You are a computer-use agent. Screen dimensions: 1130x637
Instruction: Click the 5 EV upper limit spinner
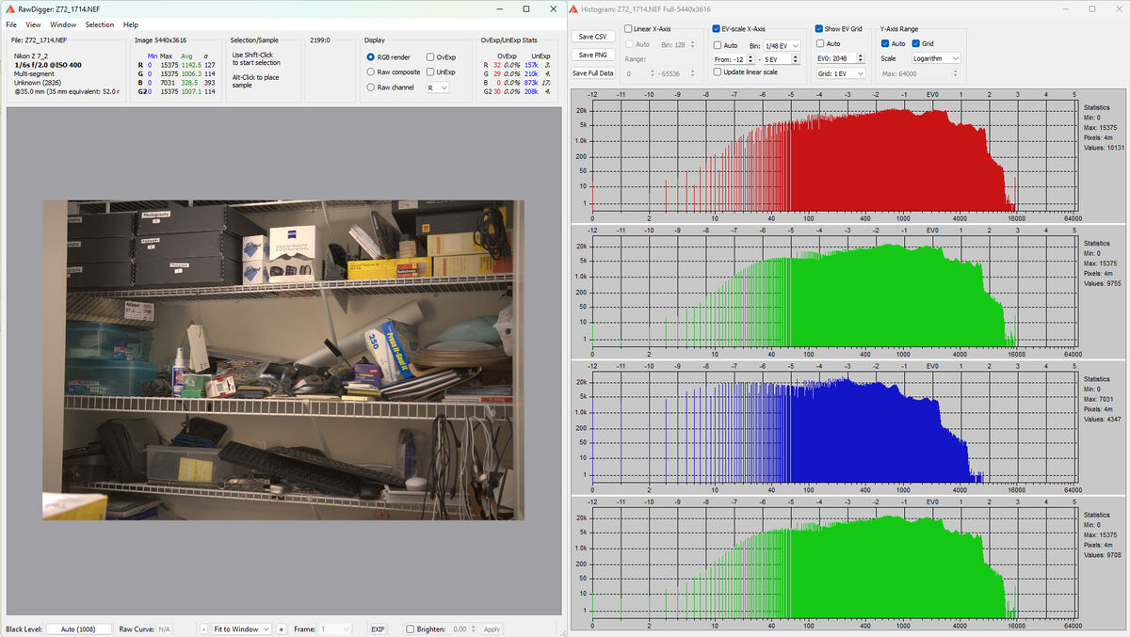click(783, 59)
